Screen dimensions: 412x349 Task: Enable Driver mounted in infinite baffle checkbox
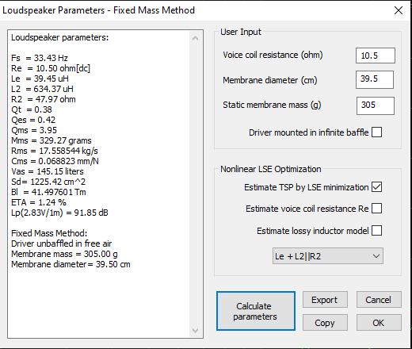[x=376, y=132]
